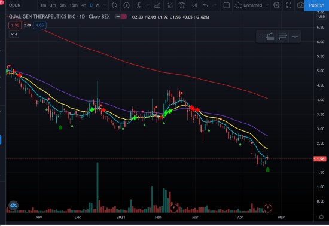The image size is (329, 226).
Task: Click the Publish button
Action: click(316, 5)
